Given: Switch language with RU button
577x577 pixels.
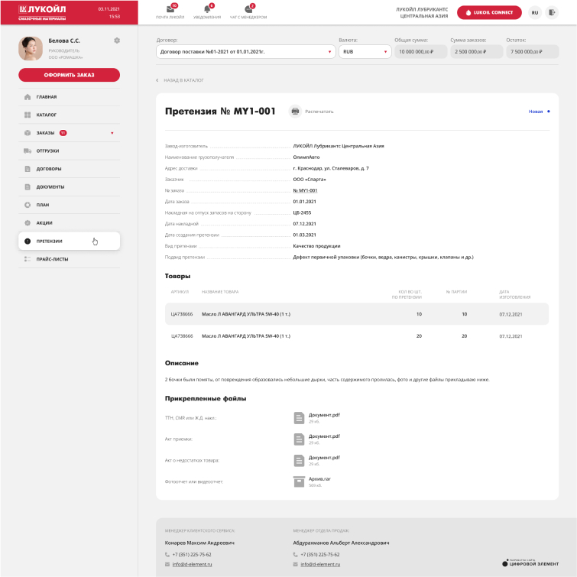Looking at the screenshot, I should pyautogui.click(x=534, y=12).
